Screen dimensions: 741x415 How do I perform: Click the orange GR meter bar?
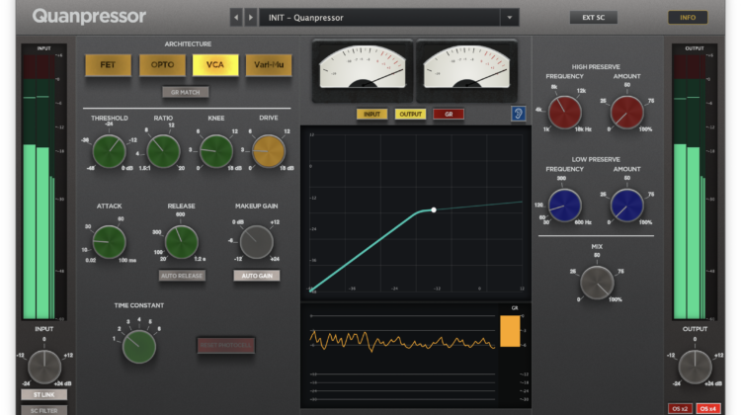point(510,331)
